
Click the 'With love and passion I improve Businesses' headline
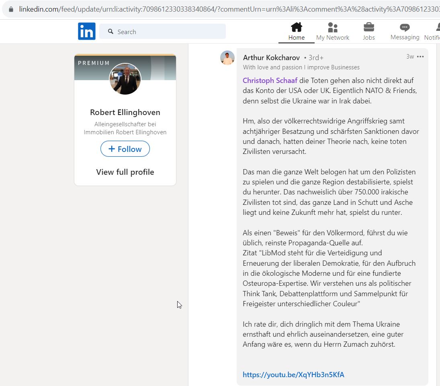[x=301, y=67]
